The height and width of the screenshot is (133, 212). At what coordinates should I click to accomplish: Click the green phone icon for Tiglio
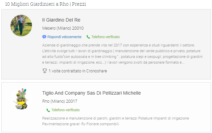point(48,110)
